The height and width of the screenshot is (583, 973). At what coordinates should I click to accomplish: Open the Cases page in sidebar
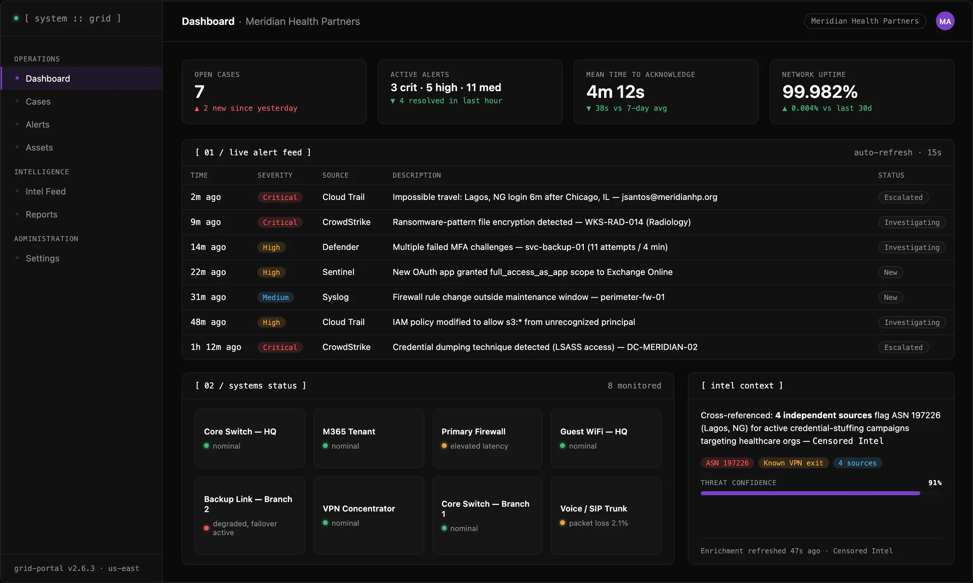[x=81, y=101]
